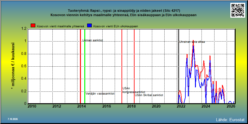Click the x-axis year label 2026
Image resolution: width=248 pixels, height=124 pixels.
(x=231, y=106)
